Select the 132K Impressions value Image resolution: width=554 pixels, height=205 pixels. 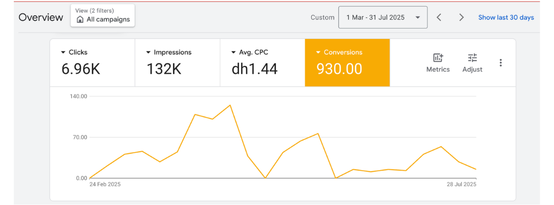point(164,69)
